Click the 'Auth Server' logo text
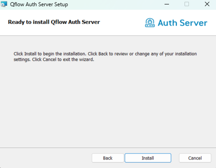The height and width of the screenshot is (168, 216). [182, 23]
